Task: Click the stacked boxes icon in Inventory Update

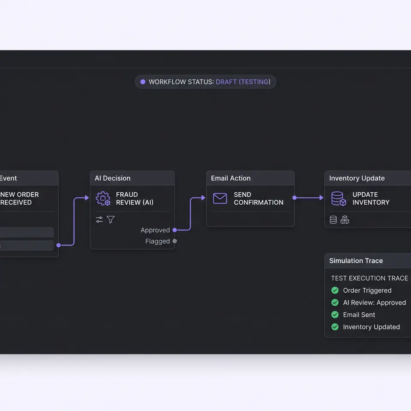Action: [345, 220]
